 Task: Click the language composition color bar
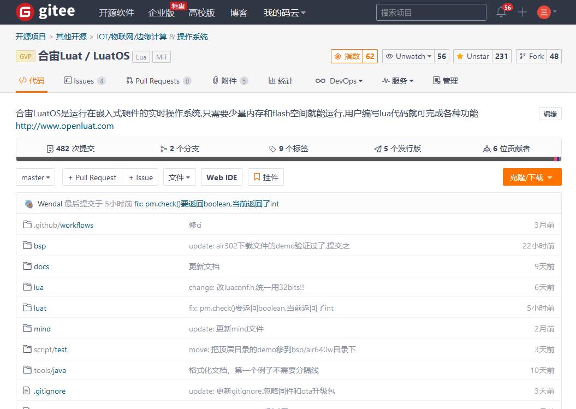[x=288, y=159]
